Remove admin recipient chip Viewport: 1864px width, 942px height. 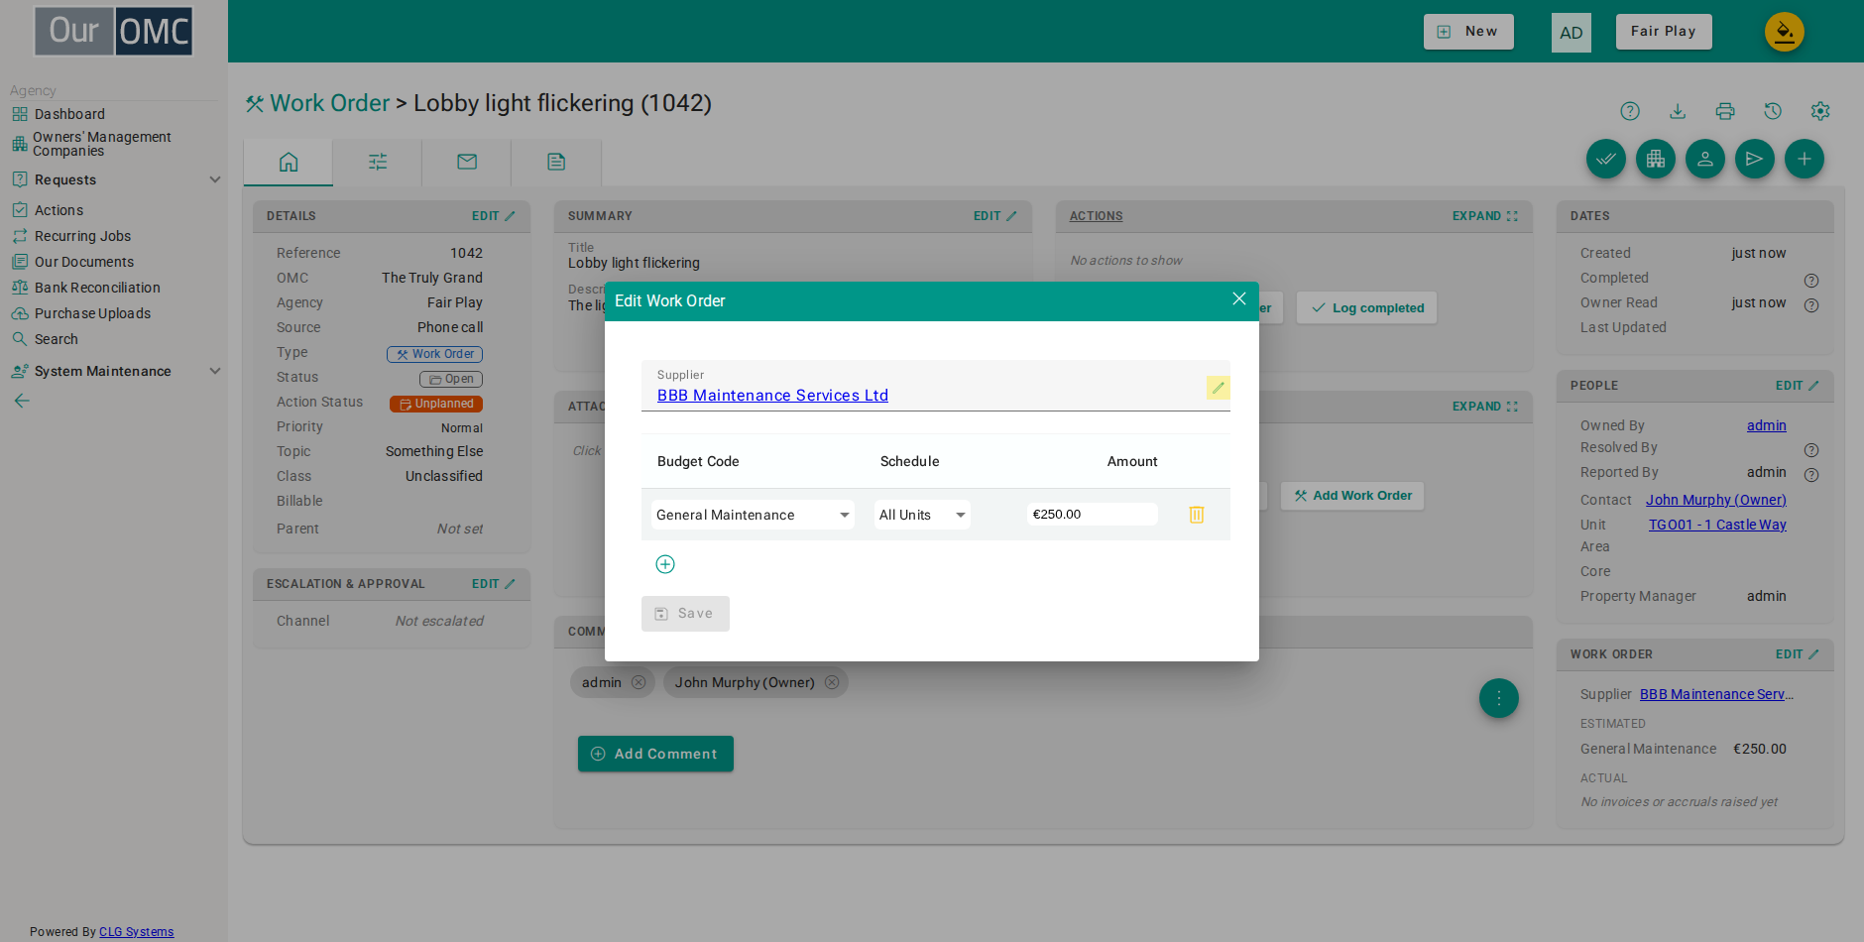[x=639, y=682]
